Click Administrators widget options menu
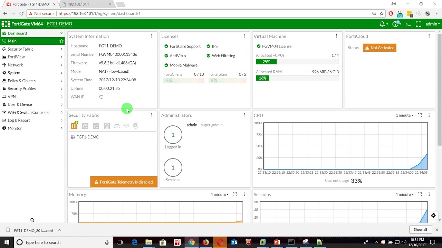442x248 pixels. click(x=244, y=115)
